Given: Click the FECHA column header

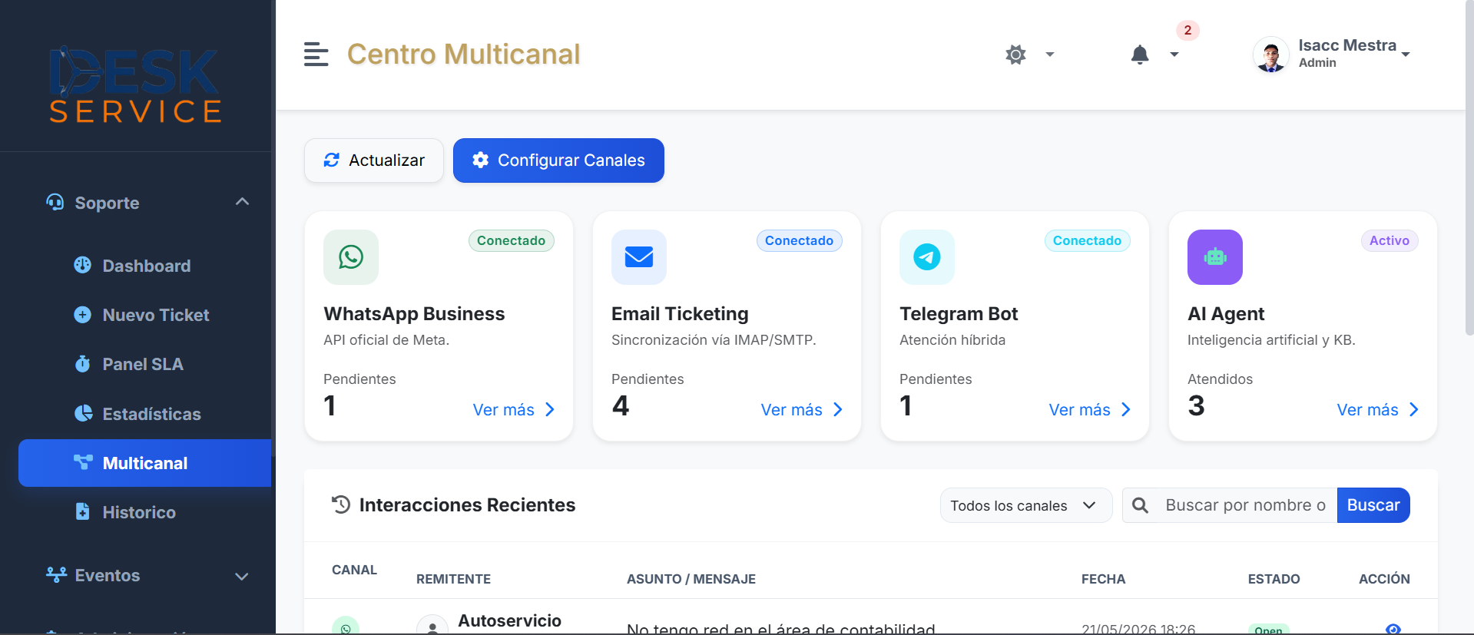Looking at the screenshot, I should click(x=1103, y=579).
